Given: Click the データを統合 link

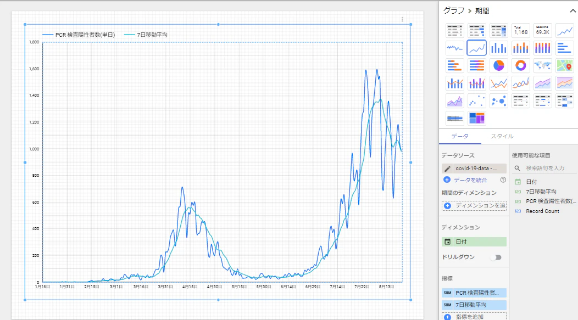Looking at the screenshot, I should 470,180.
